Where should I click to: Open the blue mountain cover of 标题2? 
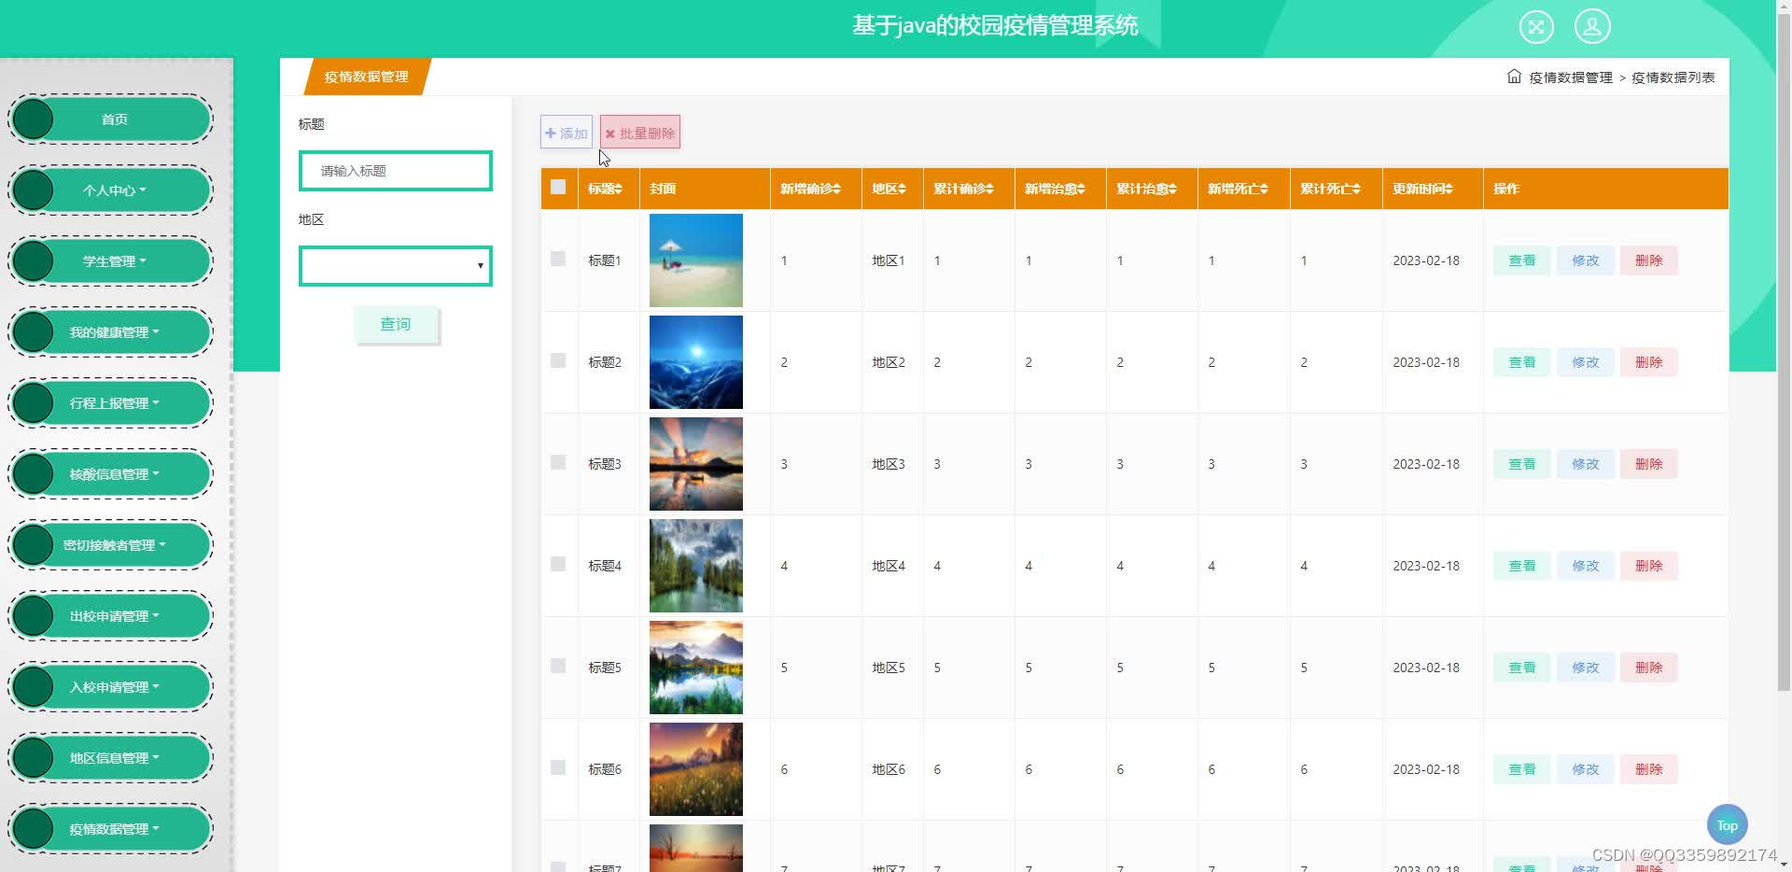tap(696, 362)
